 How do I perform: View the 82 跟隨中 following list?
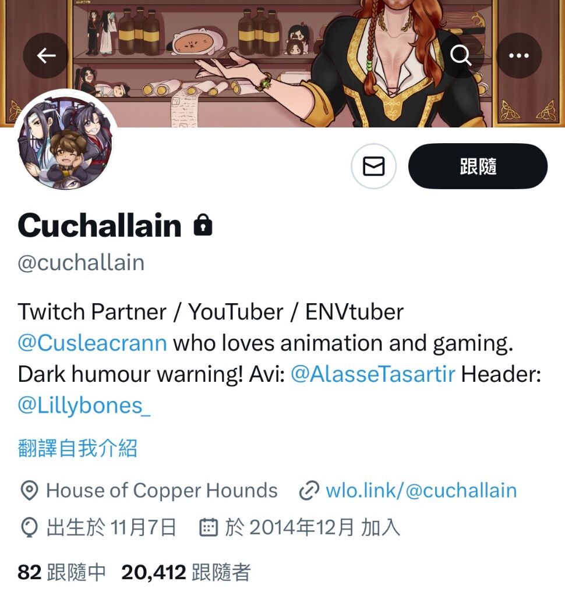coord(62,572)
